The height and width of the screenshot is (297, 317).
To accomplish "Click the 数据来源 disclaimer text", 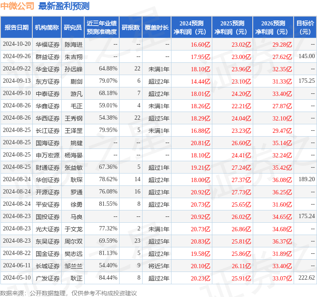I will [x=69, y=293].
